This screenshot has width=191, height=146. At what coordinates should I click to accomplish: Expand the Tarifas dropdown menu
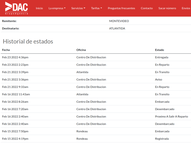click(96, 8)
